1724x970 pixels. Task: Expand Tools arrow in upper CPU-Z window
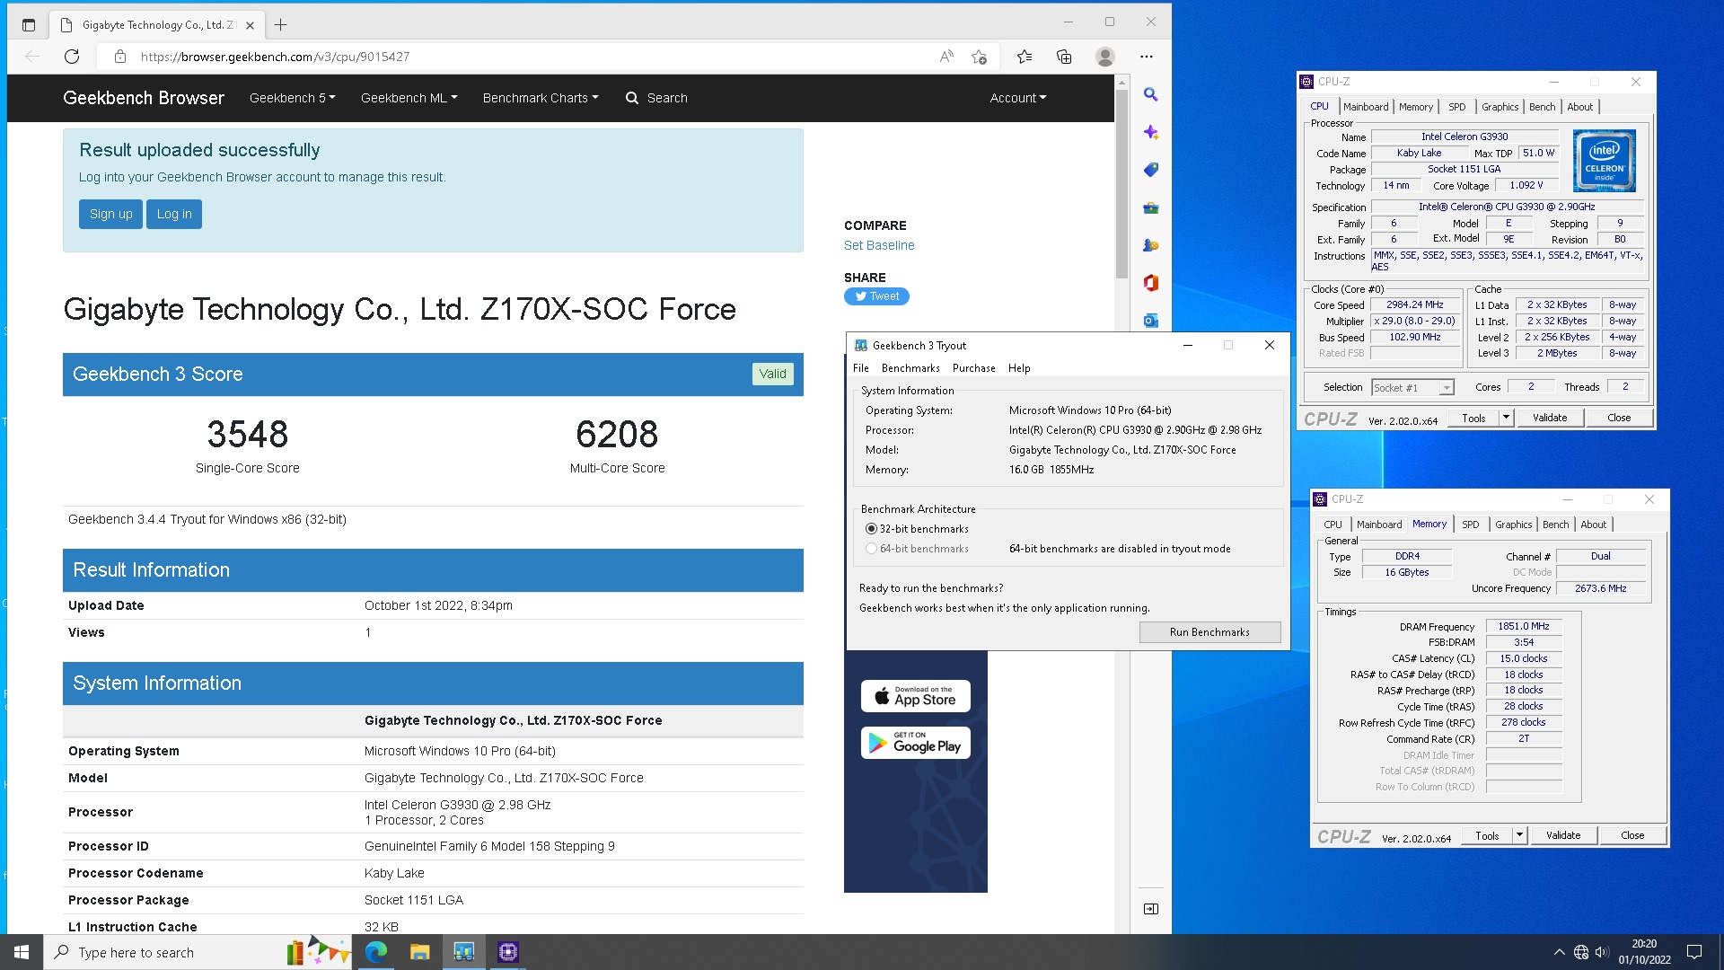(x=1506, y=418)
